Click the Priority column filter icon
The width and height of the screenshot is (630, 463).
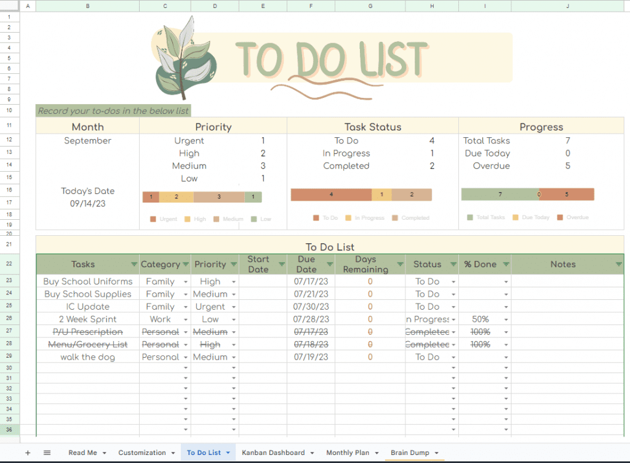click(233, 265)
